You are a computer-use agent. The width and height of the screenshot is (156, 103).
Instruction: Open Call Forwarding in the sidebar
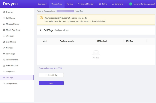tap(17, 60)
